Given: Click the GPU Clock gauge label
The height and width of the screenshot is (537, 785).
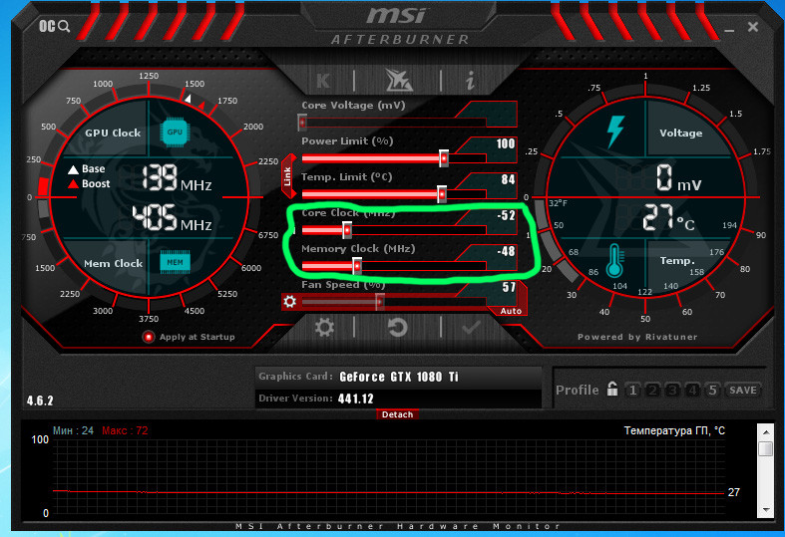Looking at the screenshot, I should point(113,133).
